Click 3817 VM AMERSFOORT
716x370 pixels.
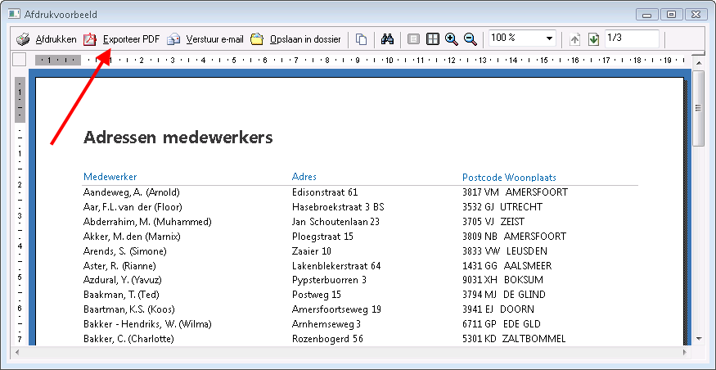(515, 192)
